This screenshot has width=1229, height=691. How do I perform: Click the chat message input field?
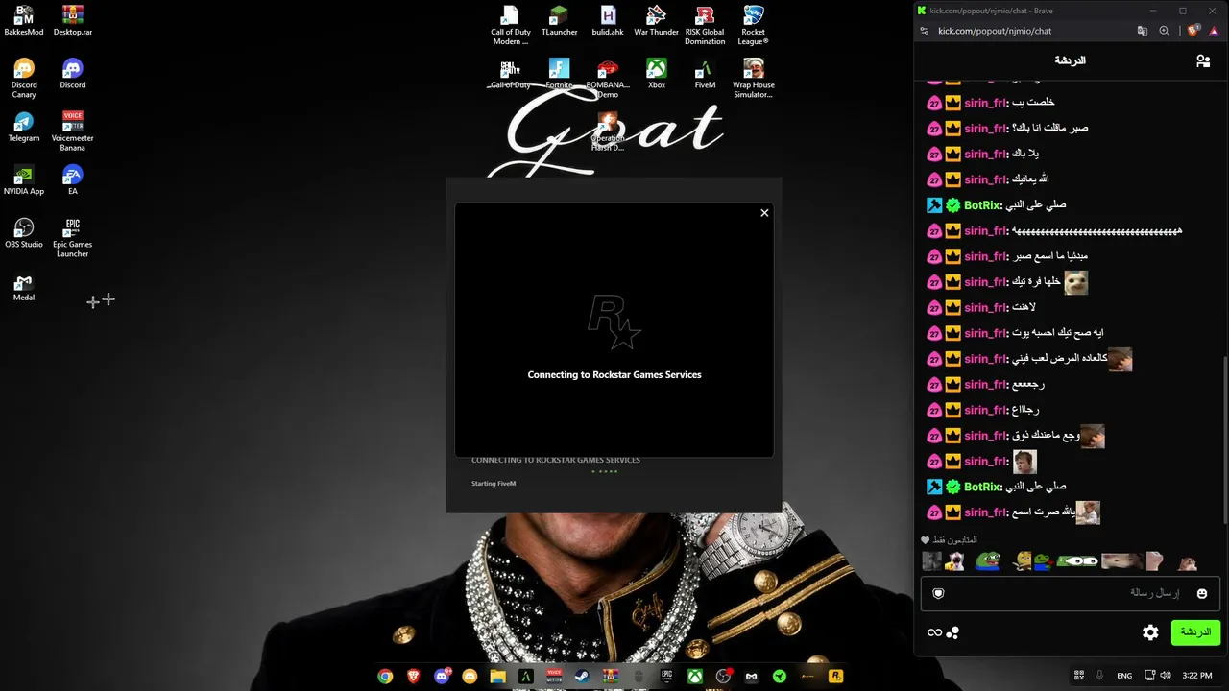click(1070, 593)
